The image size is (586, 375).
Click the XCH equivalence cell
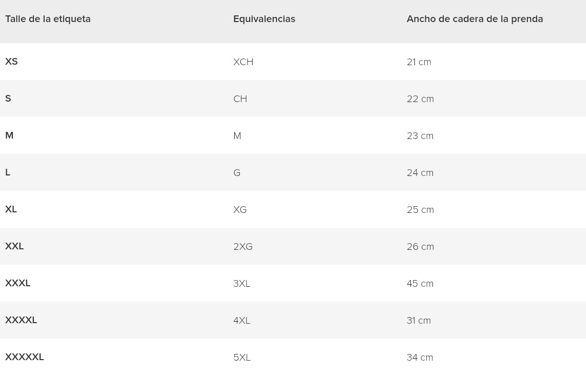pos(243,62)
